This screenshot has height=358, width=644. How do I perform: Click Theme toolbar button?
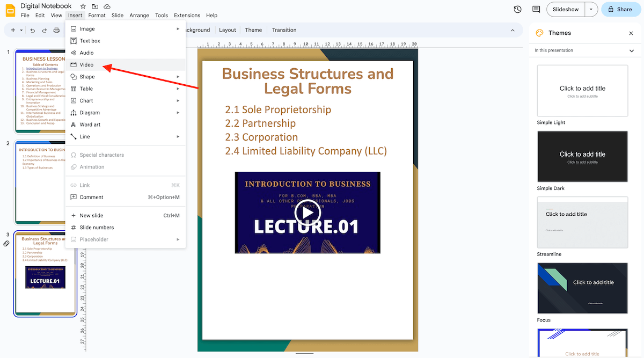coord(253,30)
